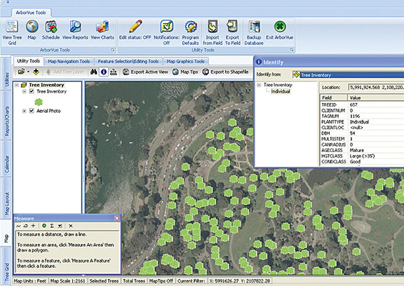This screenshot has width=404, height=286.
Task: Click the Location coordinates field
Action: pos(376,87)
